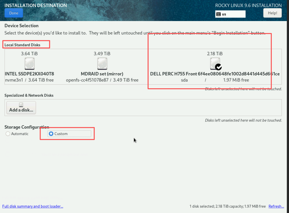
Task: Open the Help! documentation
Action: pyautogui.click(x=272, y=13)
